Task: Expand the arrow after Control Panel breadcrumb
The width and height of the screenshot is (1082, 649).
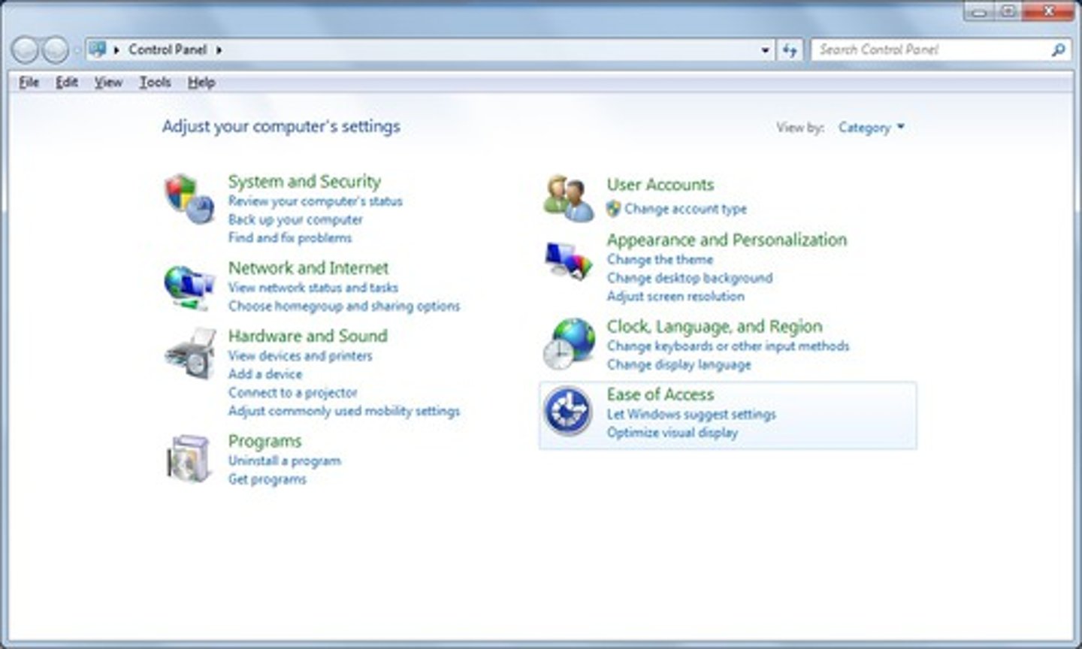Action: (219, 50)
